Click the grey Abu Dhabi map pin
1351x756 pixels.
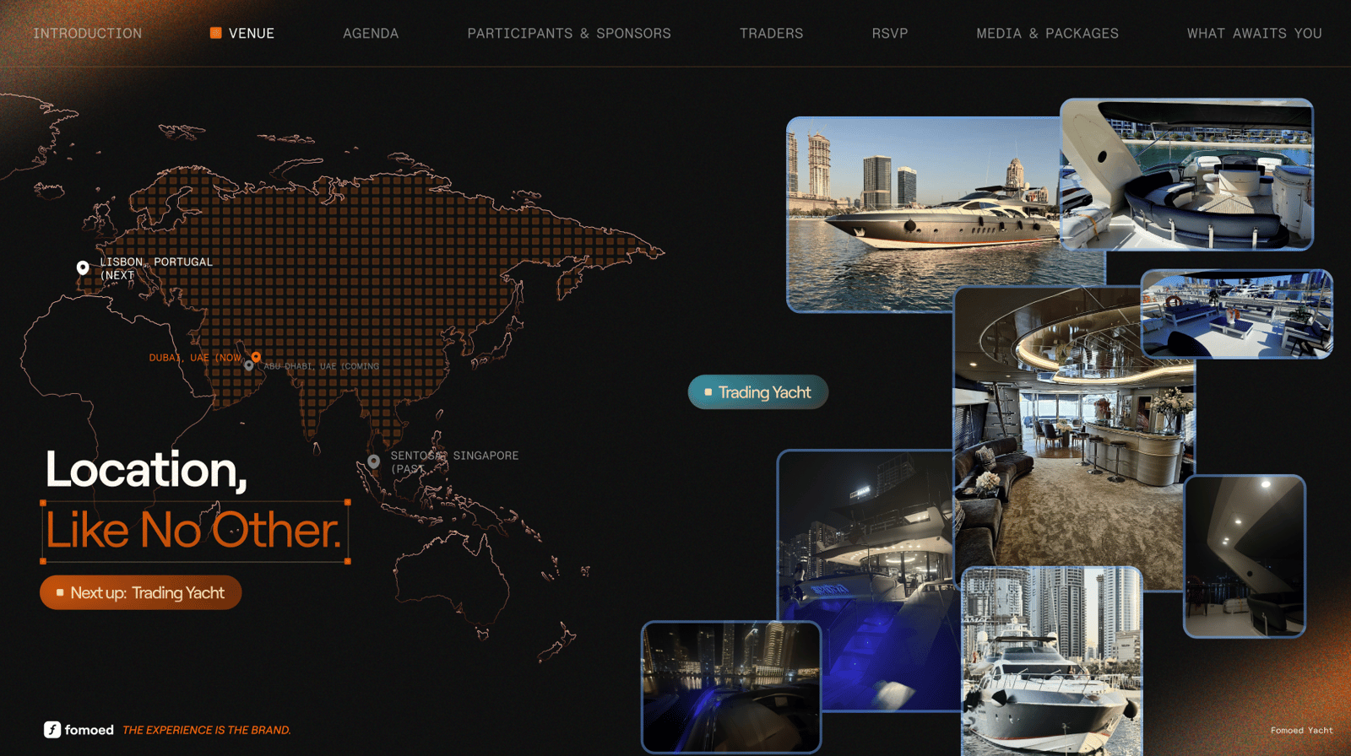coord(249,366)
